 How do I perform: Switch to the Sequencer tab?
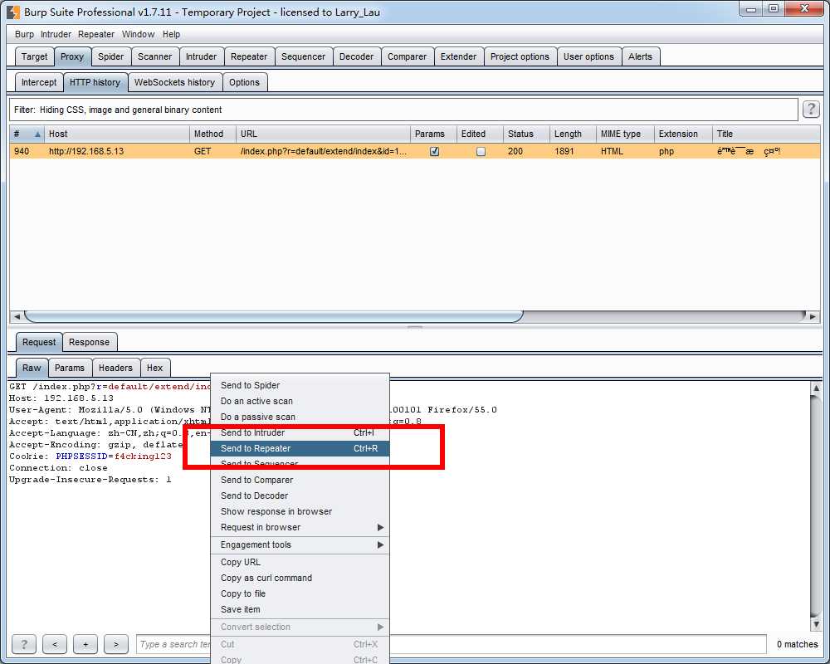click(x=303, y=56)
